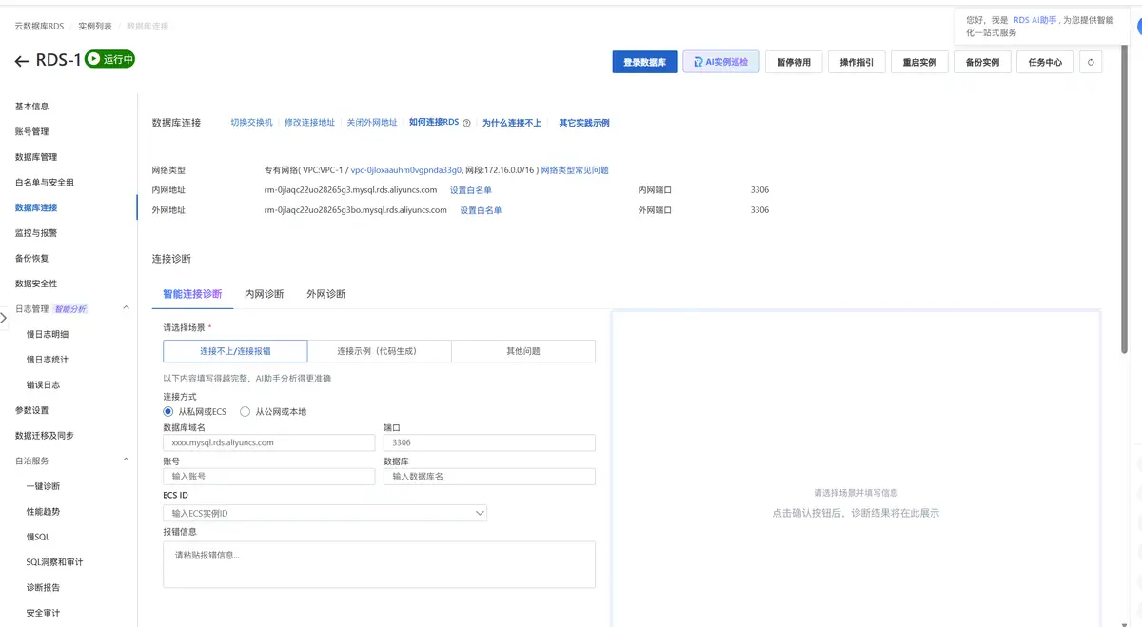1142x627 pixels.
Task: Focus the 账号 input field
Action: [x=269, y=476]
